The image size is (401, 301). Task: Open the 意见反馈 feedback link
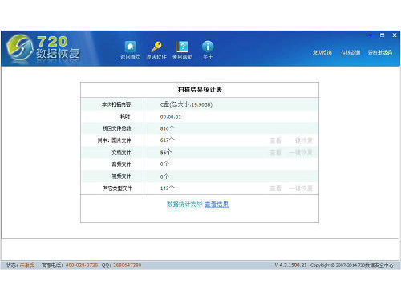point(322,52)
